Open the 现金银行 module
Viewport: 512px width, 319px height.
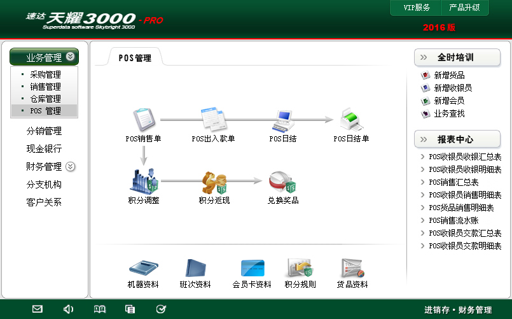pyautogui.click(x=44, y=149)
